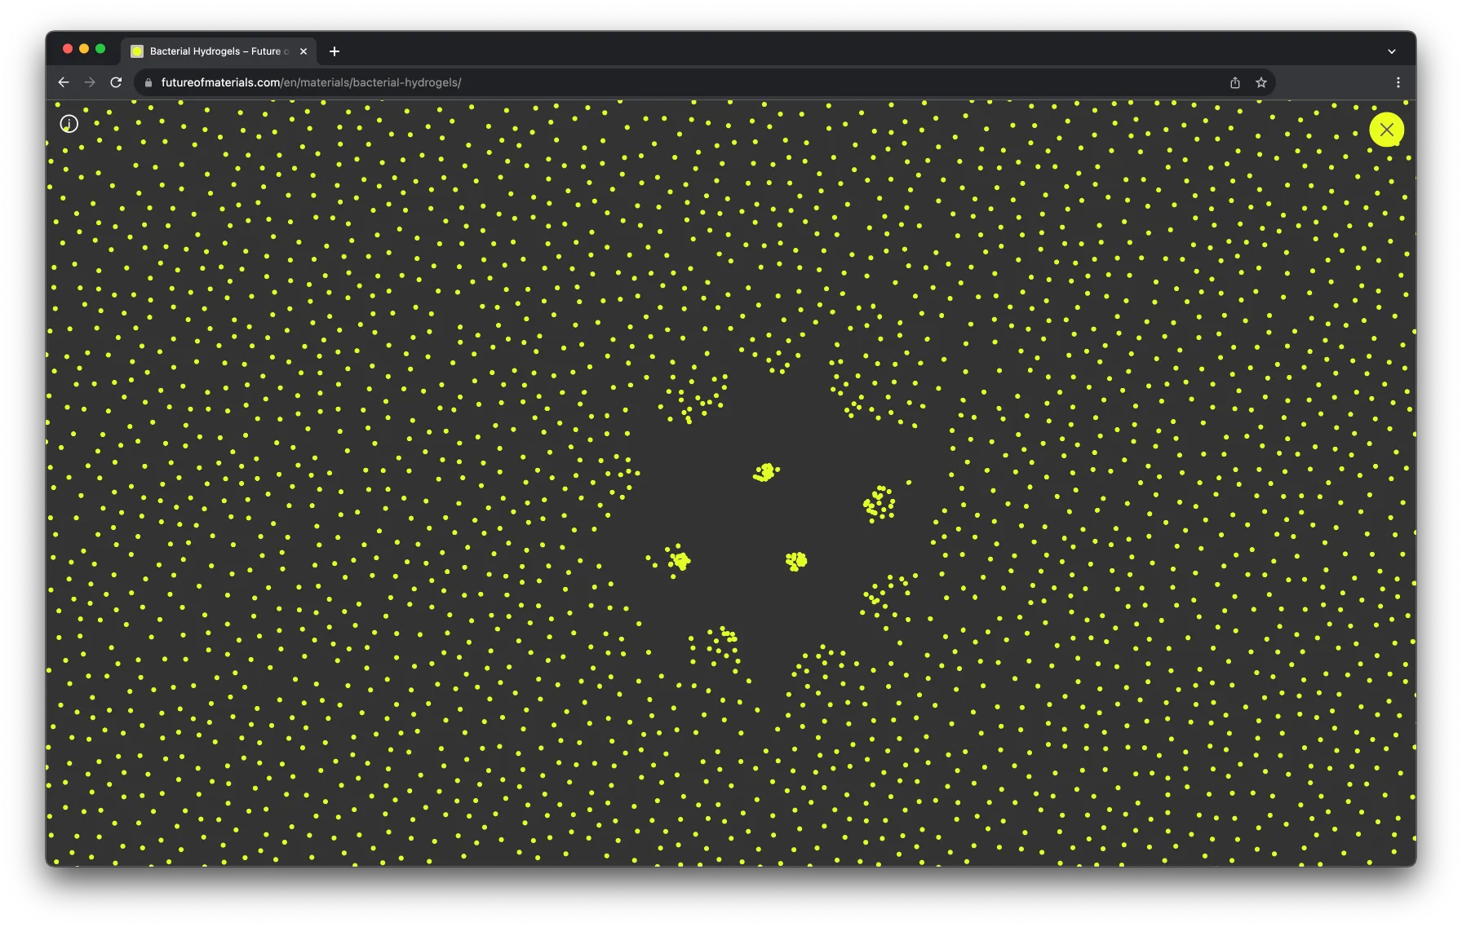Select the Bacterial Hydrogels tab title
The height and width of the screenshot is (927, 1462).
(216, 51)
